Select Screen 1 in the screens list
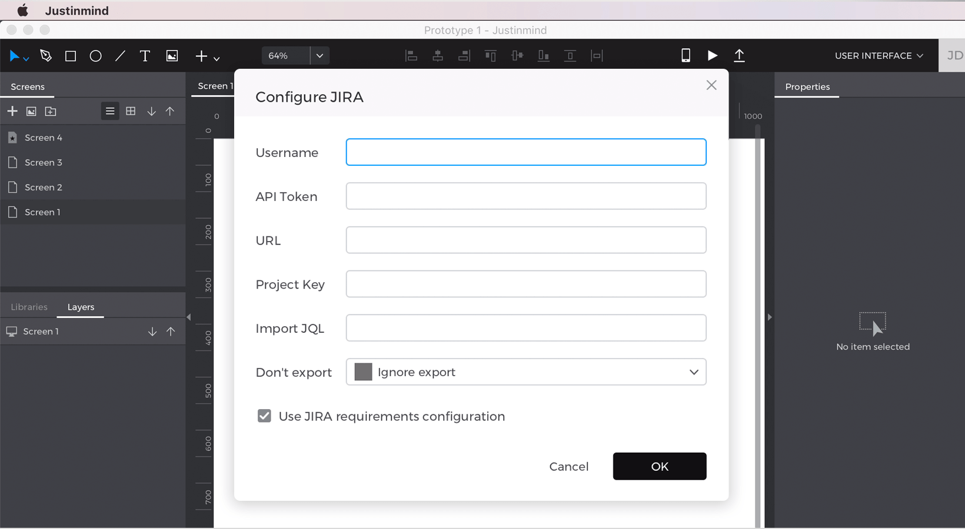The height and width of the screenshot is (529, 965). point(93,212)
